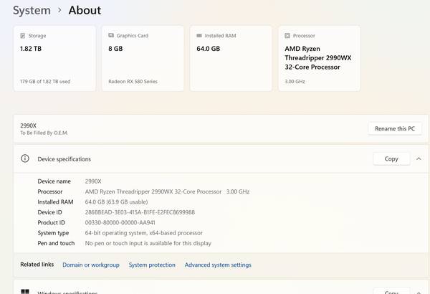The height and width of the screenshot is (294, 430).
Task: Open Advanced system settings
Action: pos(218,265)
